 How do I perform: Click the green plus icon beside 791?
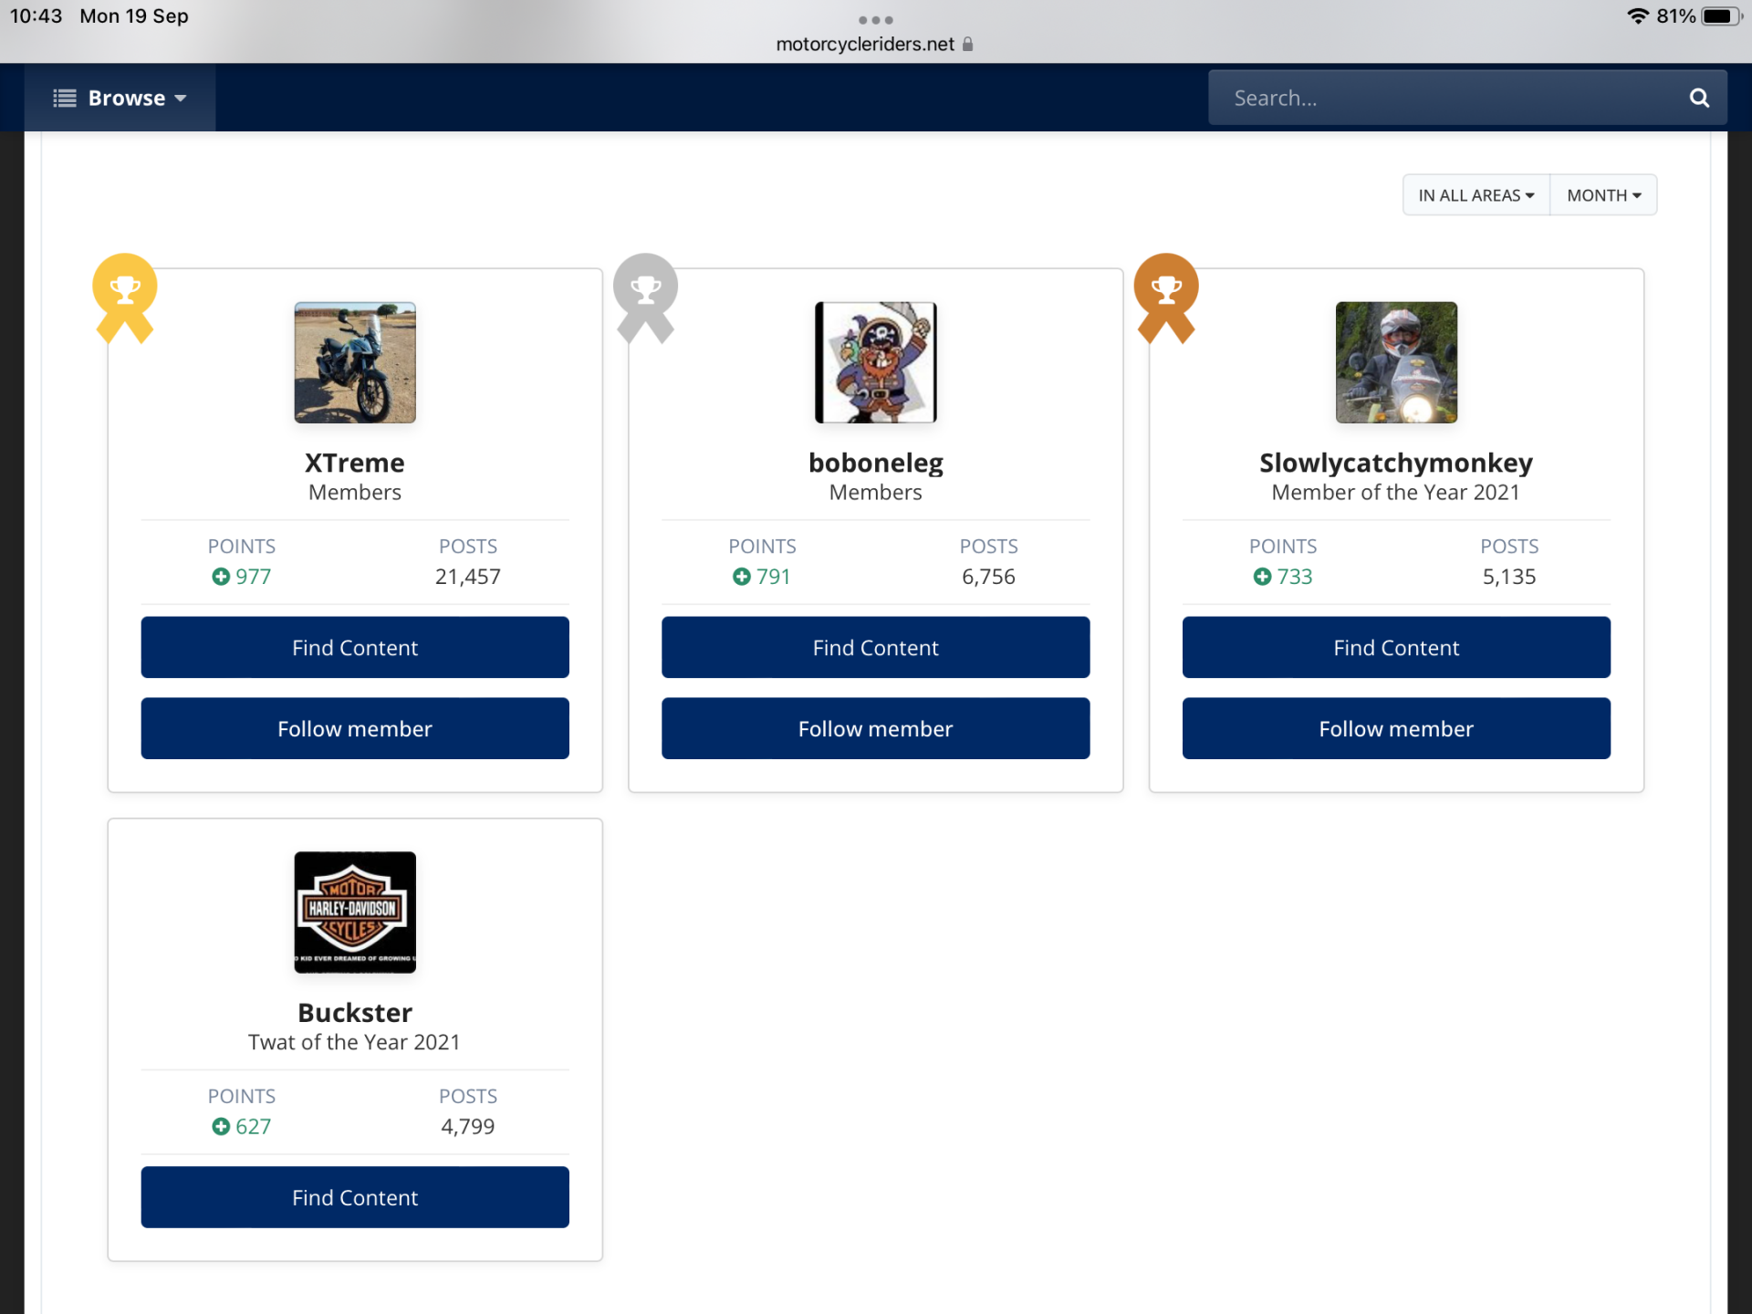coord(742,577)
